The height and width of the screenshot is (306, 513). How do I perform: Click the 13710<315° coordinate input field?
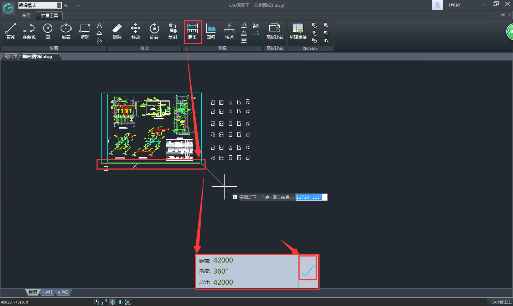point(311,197)
